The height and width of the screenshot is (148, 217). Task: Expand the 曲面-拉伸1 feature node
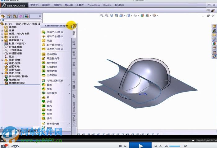[2, 73]
